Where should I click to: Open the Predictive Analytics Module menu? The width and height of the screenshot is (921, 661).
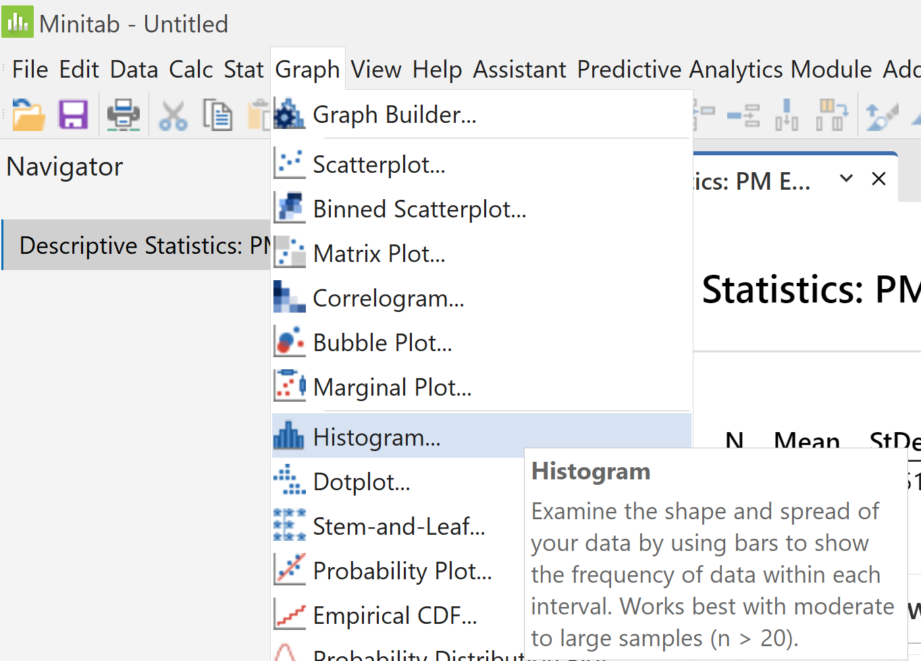725,70
